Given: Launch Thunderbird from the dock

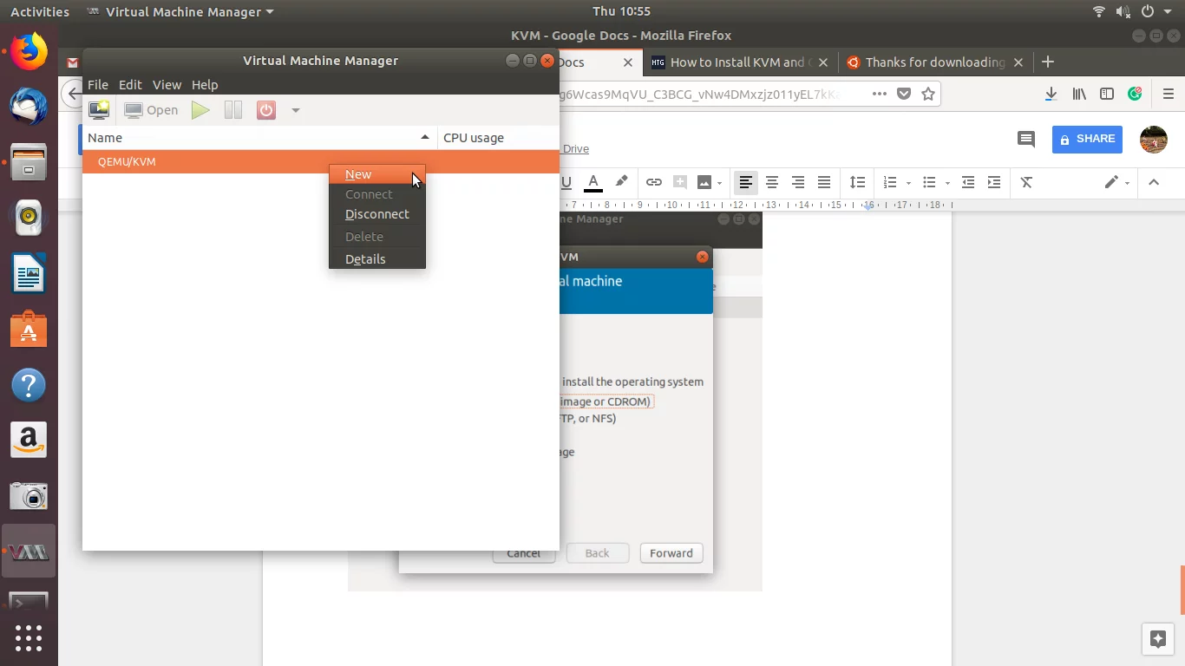Looking at the screenshot, I should [x=29, y=106].
